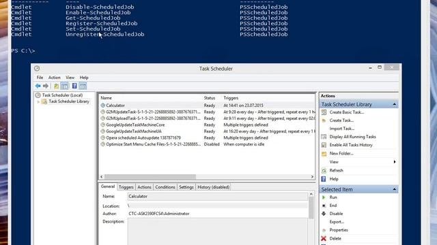Select the G2MUpdateTask row
437x245 pixels.
207,112
